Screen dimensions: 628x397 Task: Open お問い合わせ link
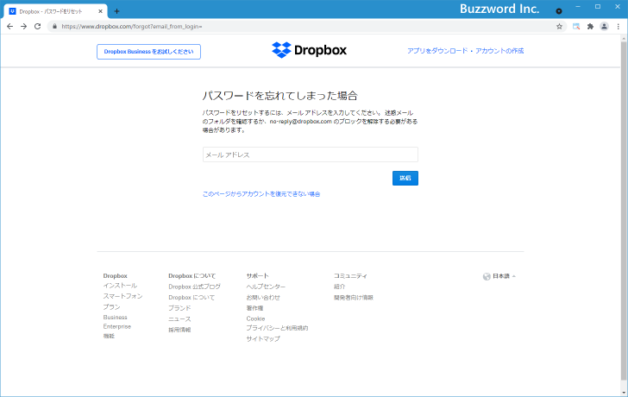[263, 298]
